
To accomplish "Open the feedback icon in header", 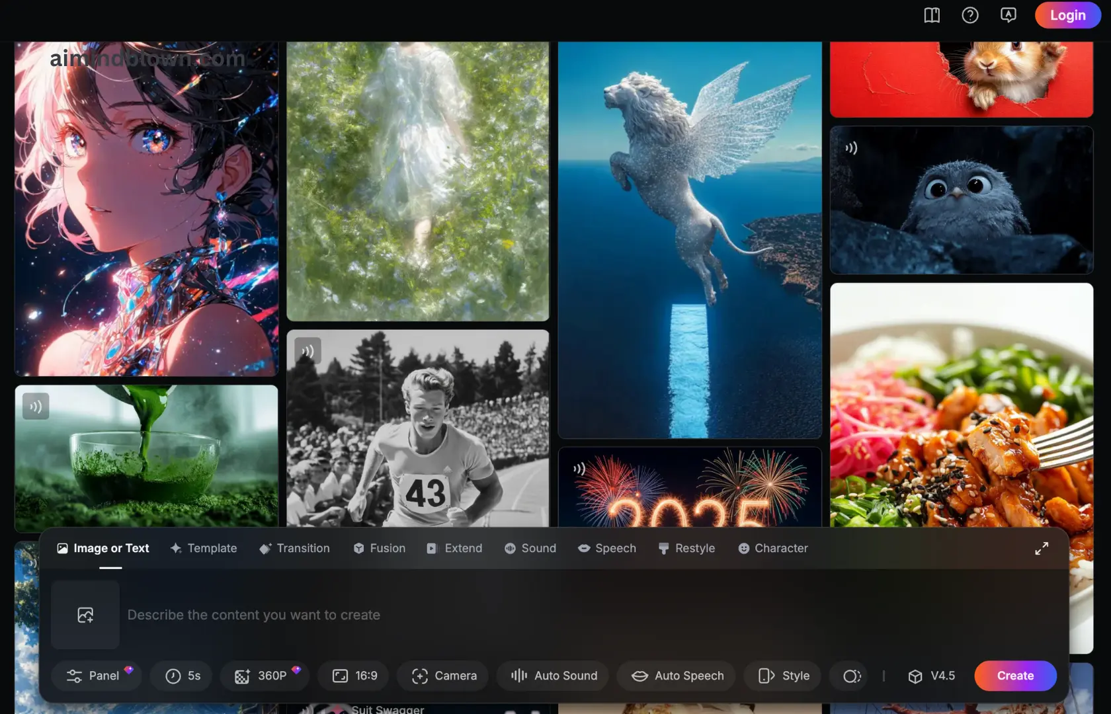I will point(1008,15).
